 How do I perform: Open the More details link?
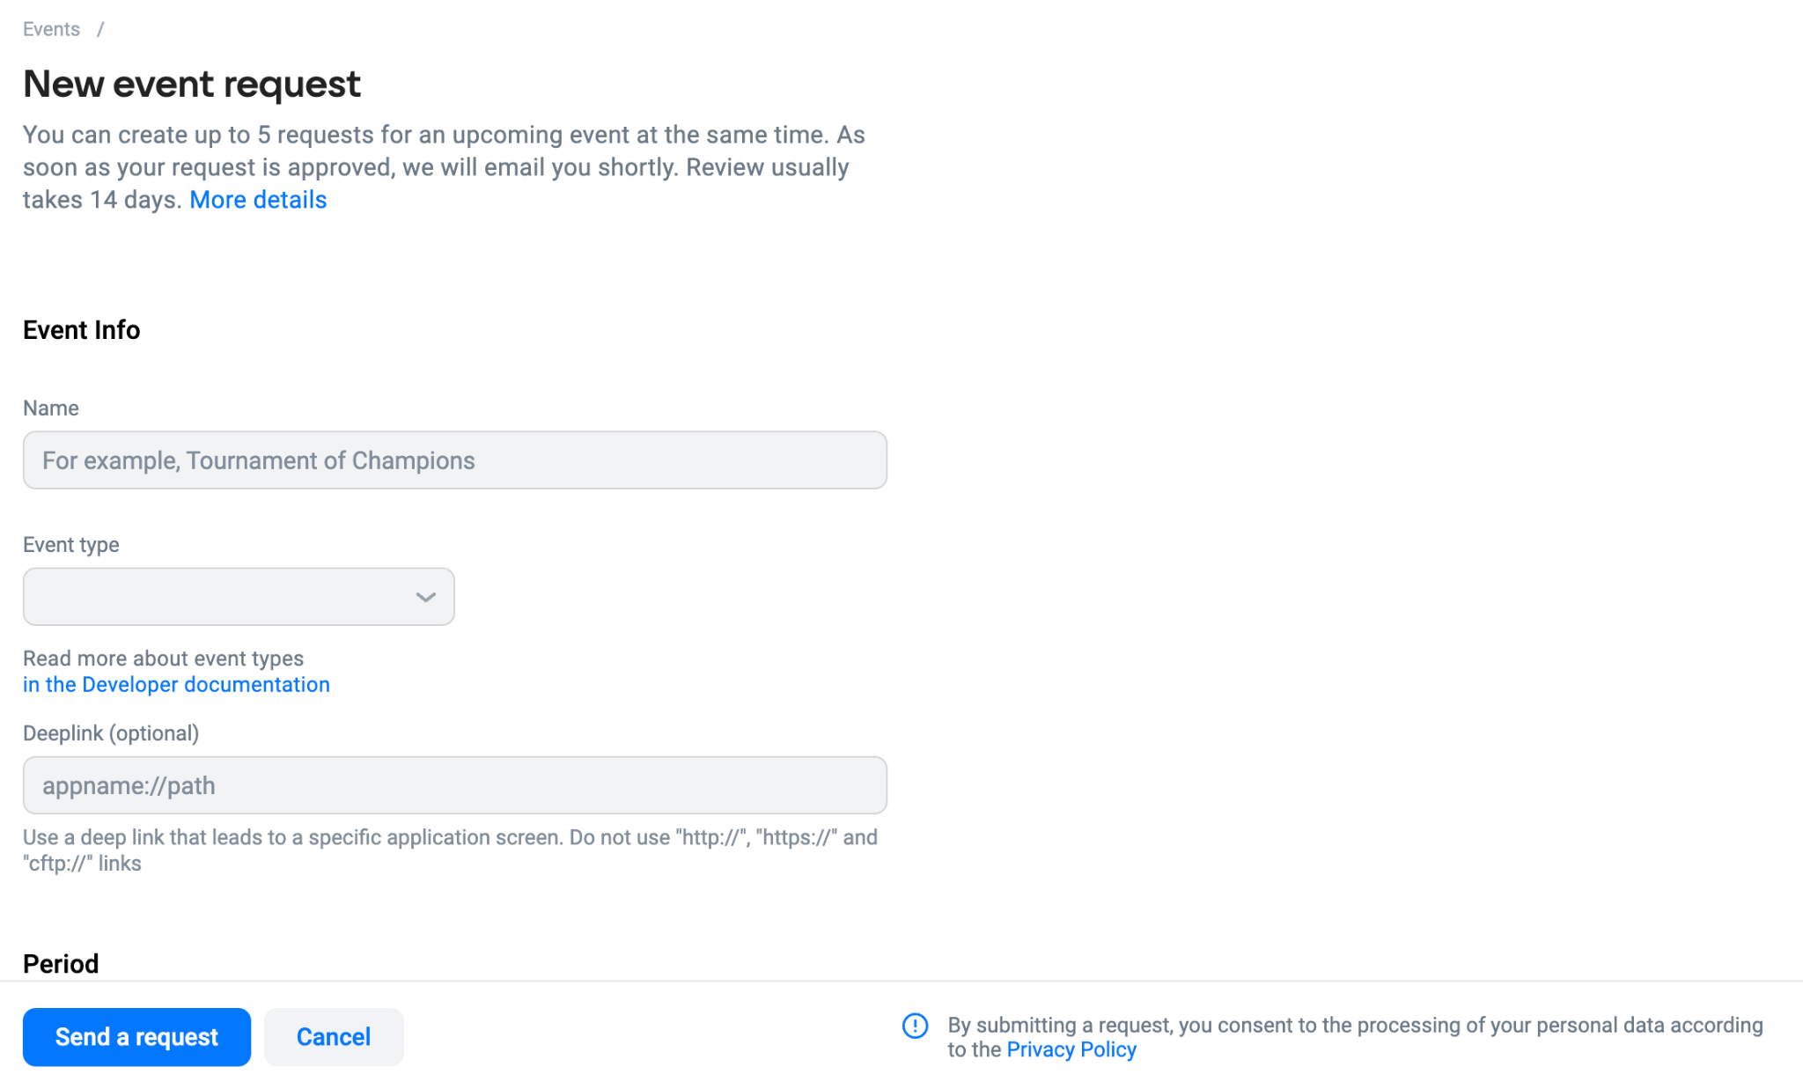[x=258, y=200]
